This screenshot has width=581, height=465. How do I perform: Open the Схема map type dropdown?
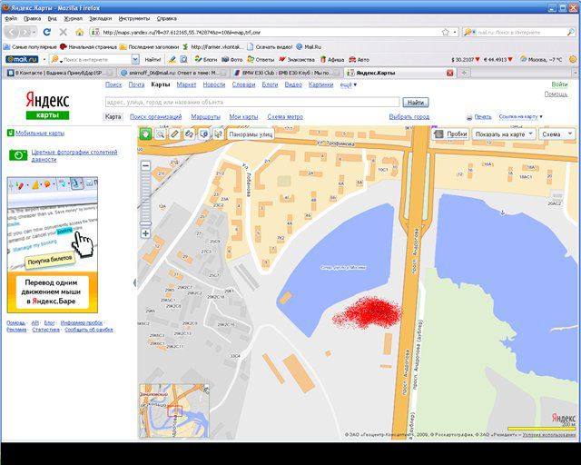556,134
